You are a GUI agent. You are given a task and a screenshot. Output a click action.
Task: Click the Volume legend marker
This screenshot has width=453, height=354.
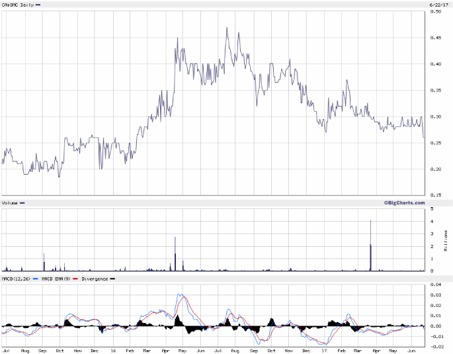click(22, 202)
